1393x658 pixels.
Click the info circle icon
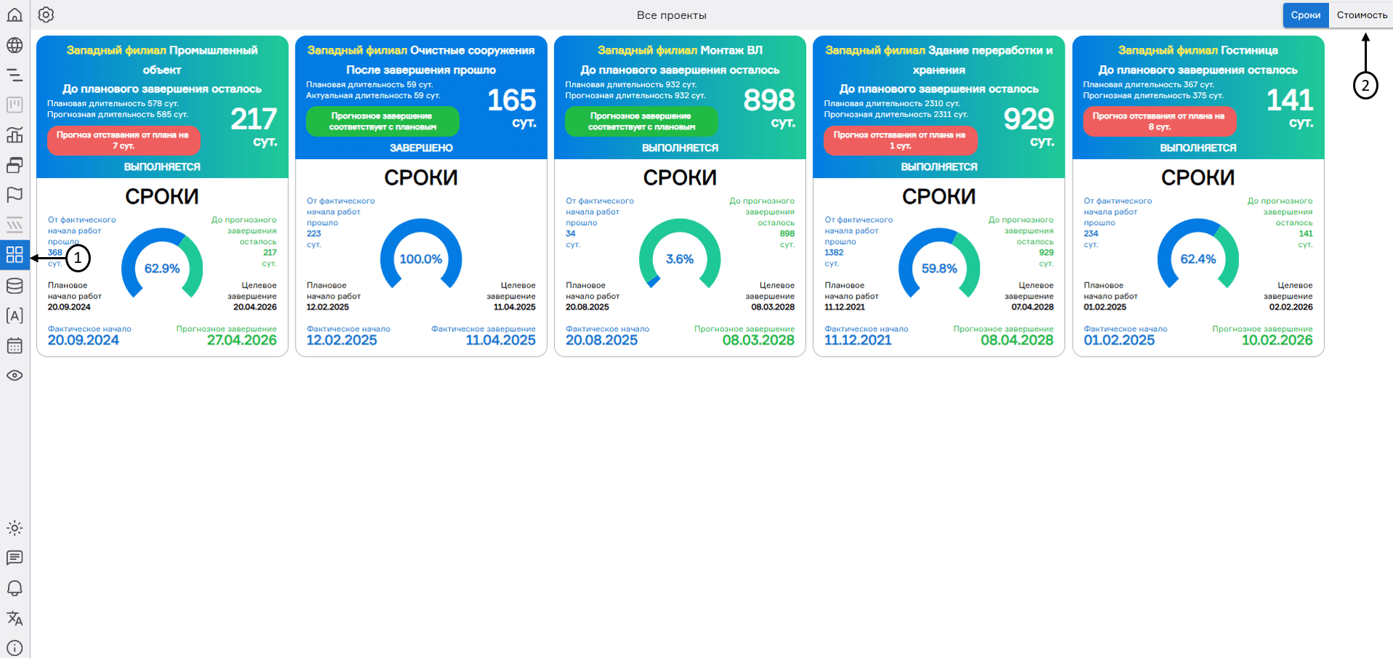pyautogui.click(x=15, y=647)
